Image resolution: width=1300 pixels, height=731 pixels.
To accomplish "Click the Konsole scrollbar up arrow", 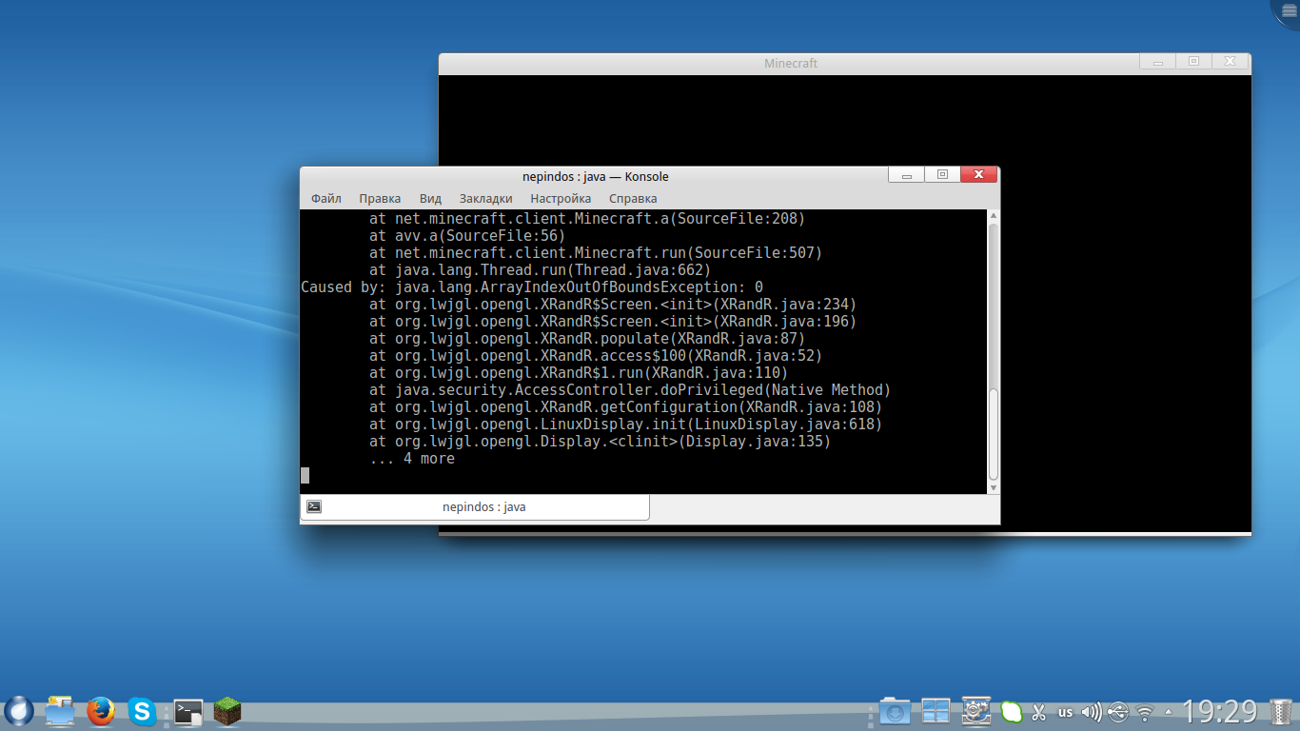I will click(994, 217).
